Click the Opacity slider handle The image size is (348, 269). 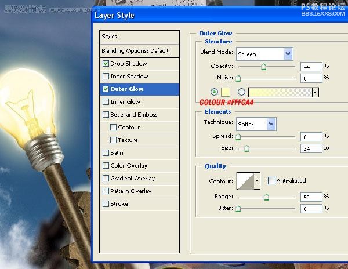264,67
